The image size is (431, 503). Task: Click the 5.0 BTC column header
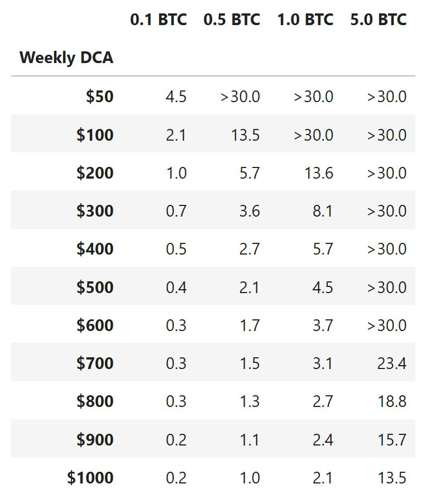click(379, 20)
